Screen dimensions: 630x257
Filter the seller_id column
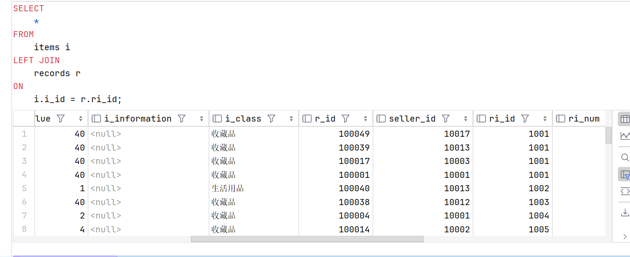pos(446,119)
